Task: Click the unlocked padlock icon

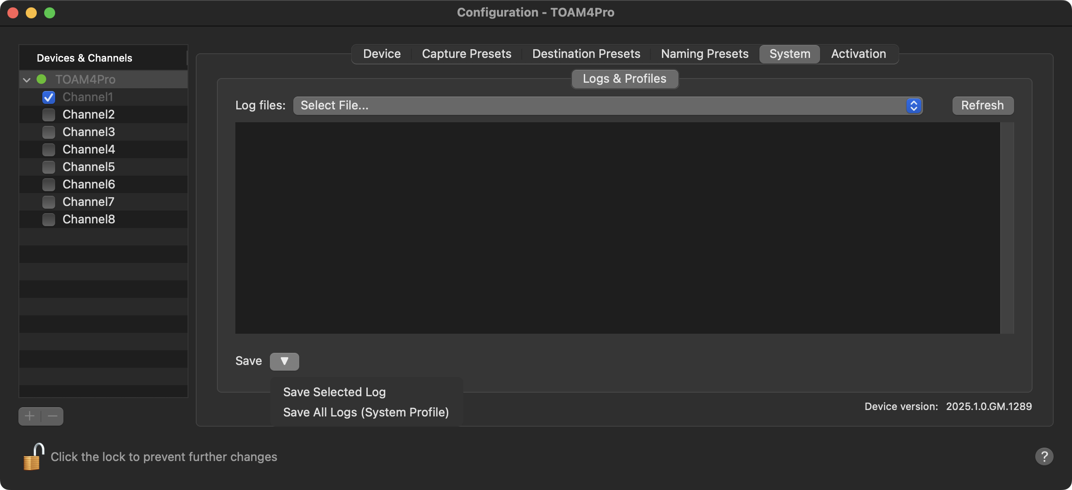Action: 34,456
